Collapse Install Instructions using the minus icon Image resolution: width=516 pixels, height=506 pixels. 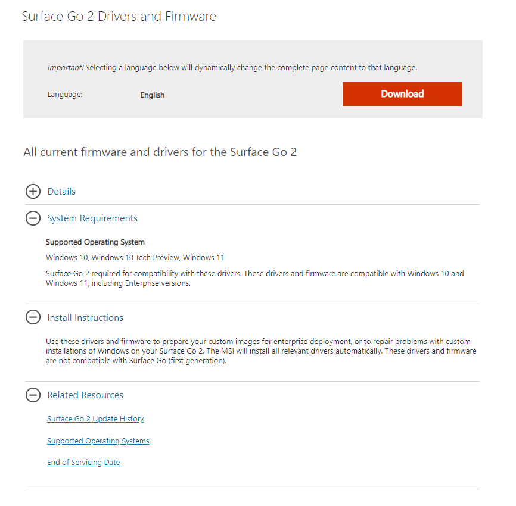(33, 317)
